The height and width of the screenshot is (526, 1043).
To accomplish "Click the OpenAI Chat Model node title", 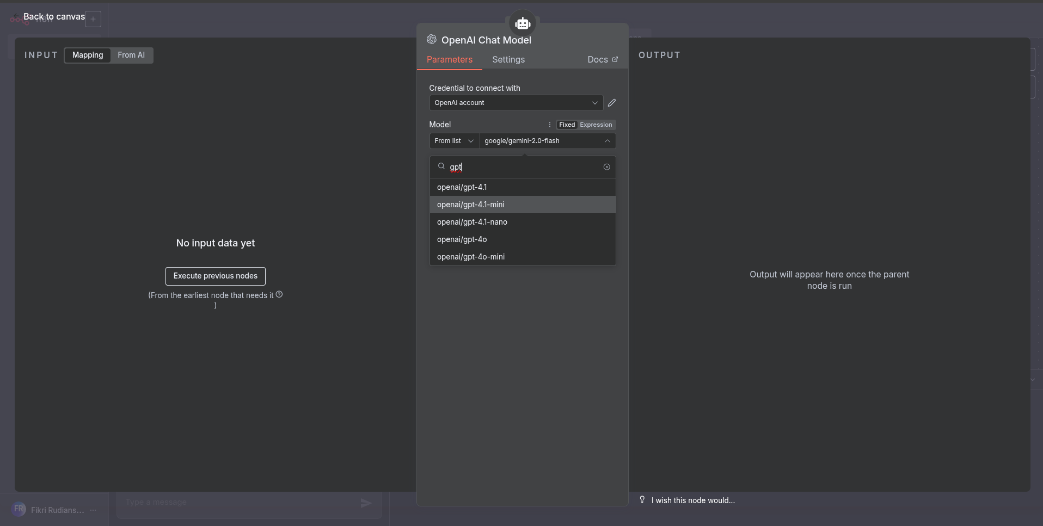I will (486, 40).
